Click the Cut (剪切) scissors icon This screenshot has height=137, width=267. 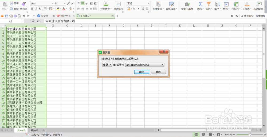(11, 3)
